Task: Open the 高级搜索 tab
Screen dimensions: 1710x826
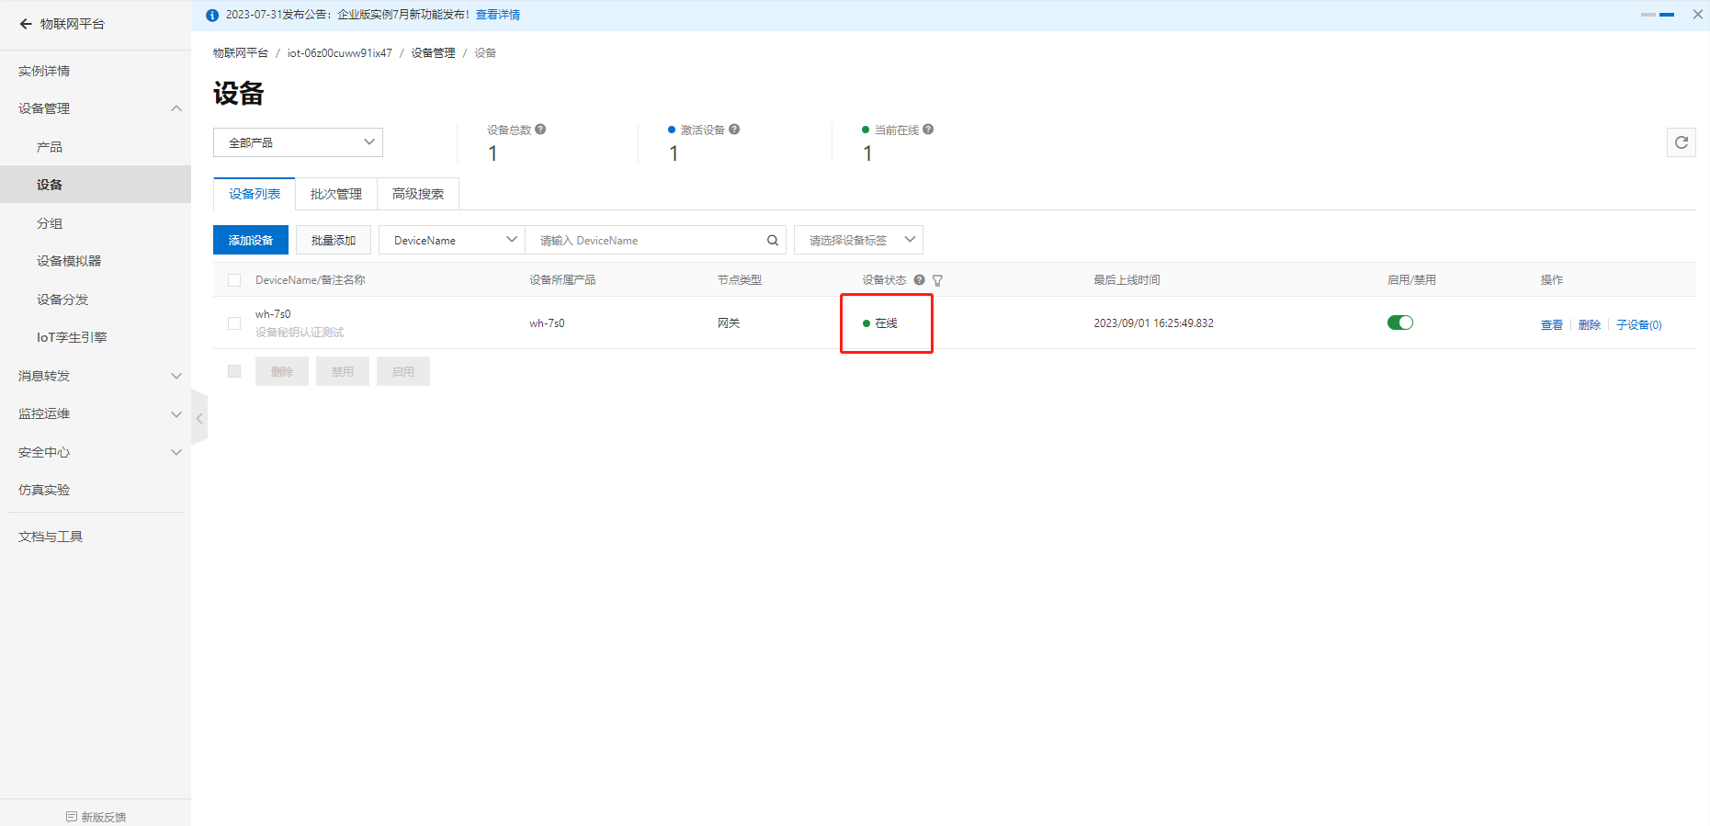Action: (x=417, y=194)
